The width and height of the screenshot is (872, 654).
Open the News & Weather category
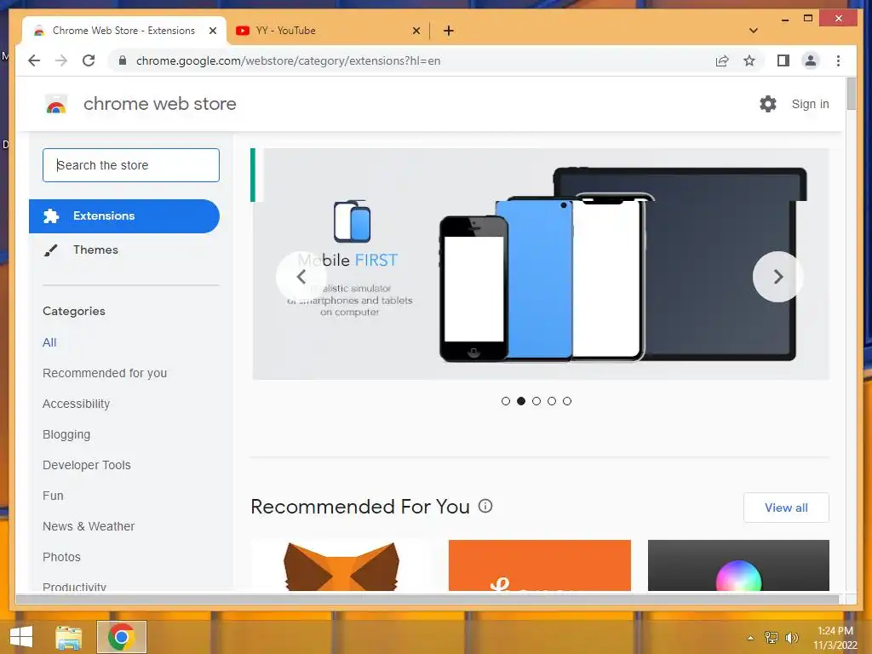(x=89, y=526)
